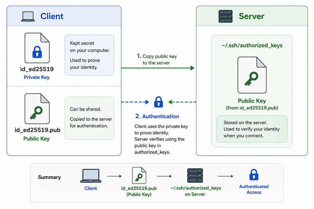This screenshot has height=209, width=314.
Task: Click the 'Kept secret on your computer.' text
Action: pyautogui.click(x=90, y=47)
